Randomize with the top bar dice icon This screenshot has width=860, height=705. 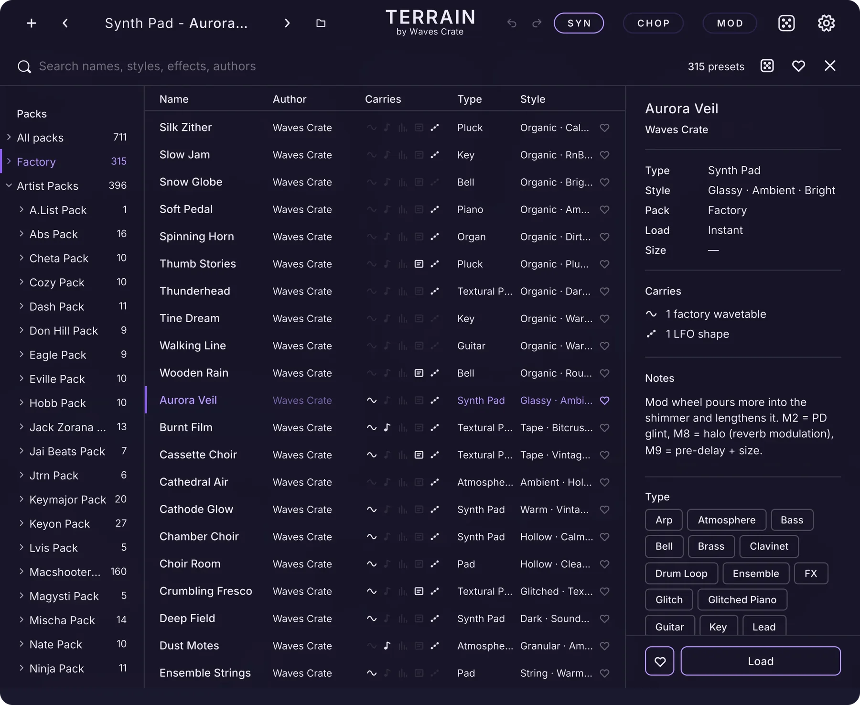(x=786, y=23)
